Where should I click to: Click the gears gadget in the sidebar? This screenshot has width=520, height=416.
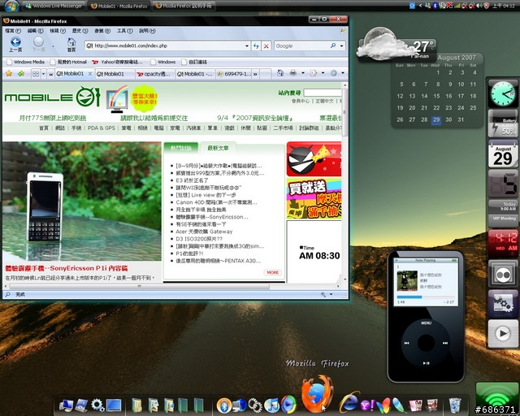(503, 303)
